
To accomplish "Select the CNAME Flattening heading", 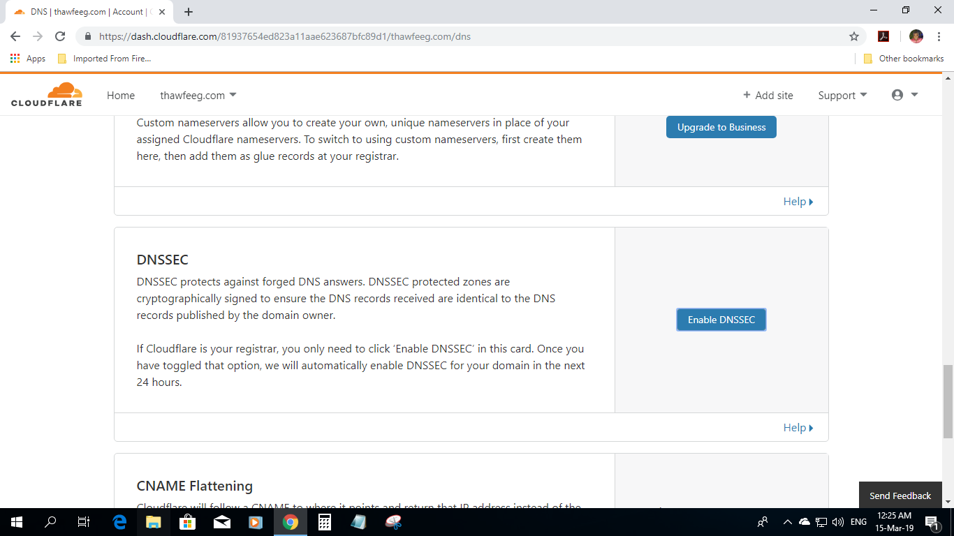I will 195,486.
